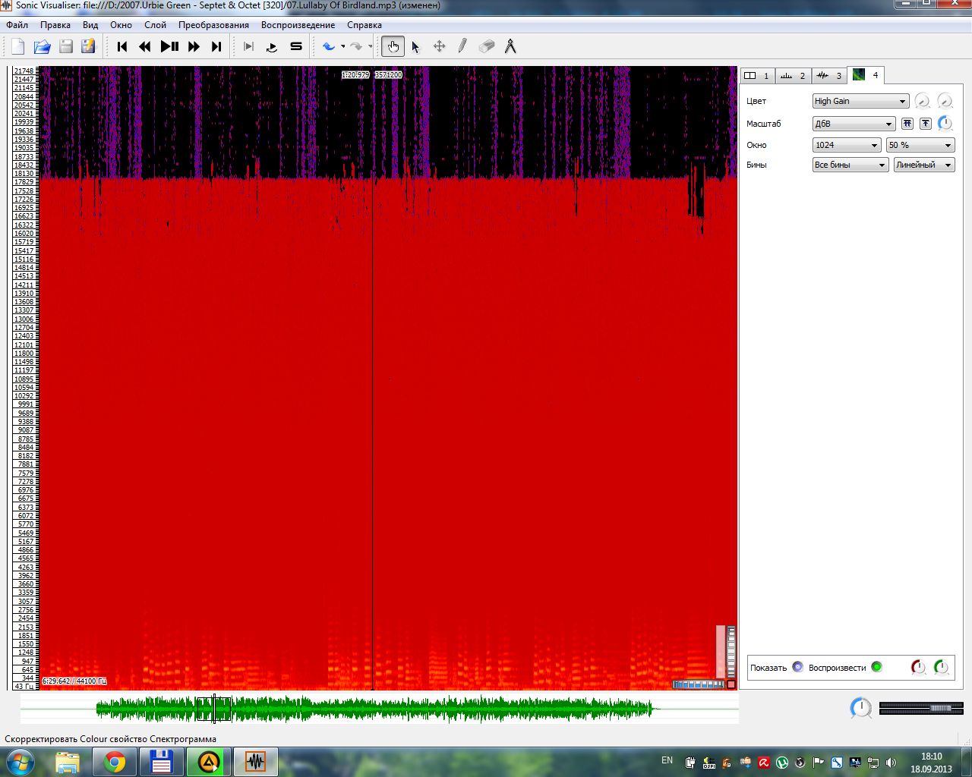Toggle Play Loop mode button

(x=272, y=47)
